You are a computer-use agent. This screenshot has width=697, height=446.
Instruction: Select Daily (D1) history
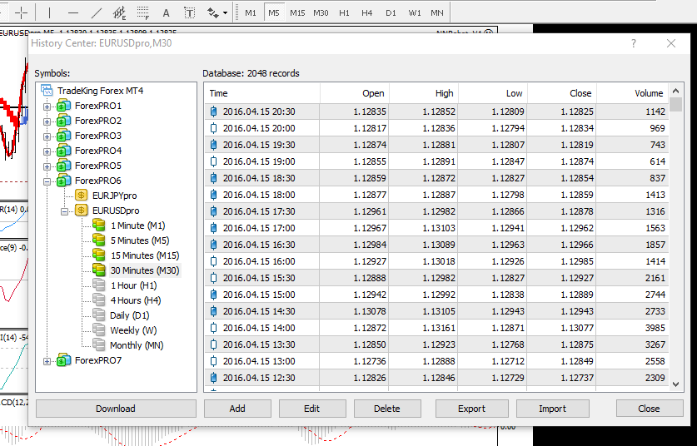tap(129, 315)
